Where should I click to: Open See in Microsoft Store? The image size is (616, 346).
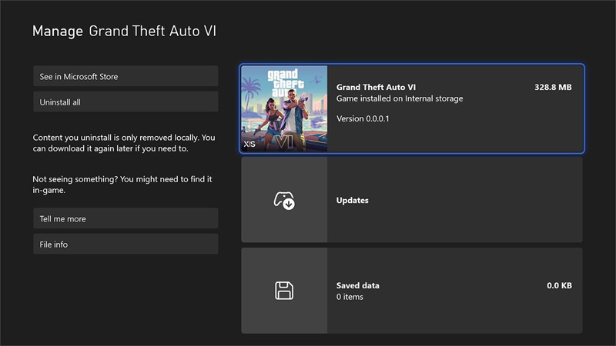(126, 77)
